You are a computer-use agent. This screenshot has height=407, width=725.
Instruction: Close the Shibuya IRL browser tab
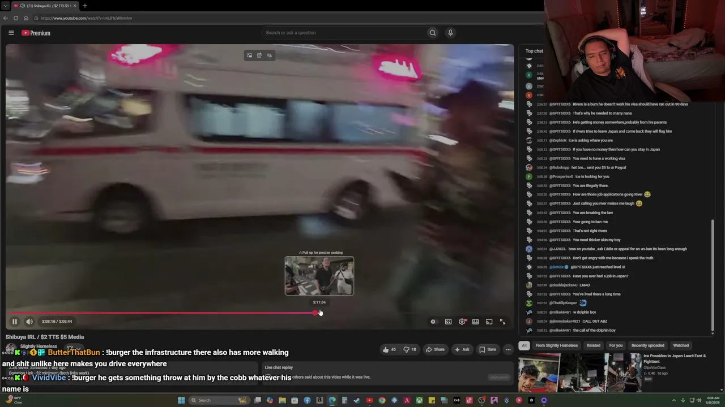click(74, 6)
